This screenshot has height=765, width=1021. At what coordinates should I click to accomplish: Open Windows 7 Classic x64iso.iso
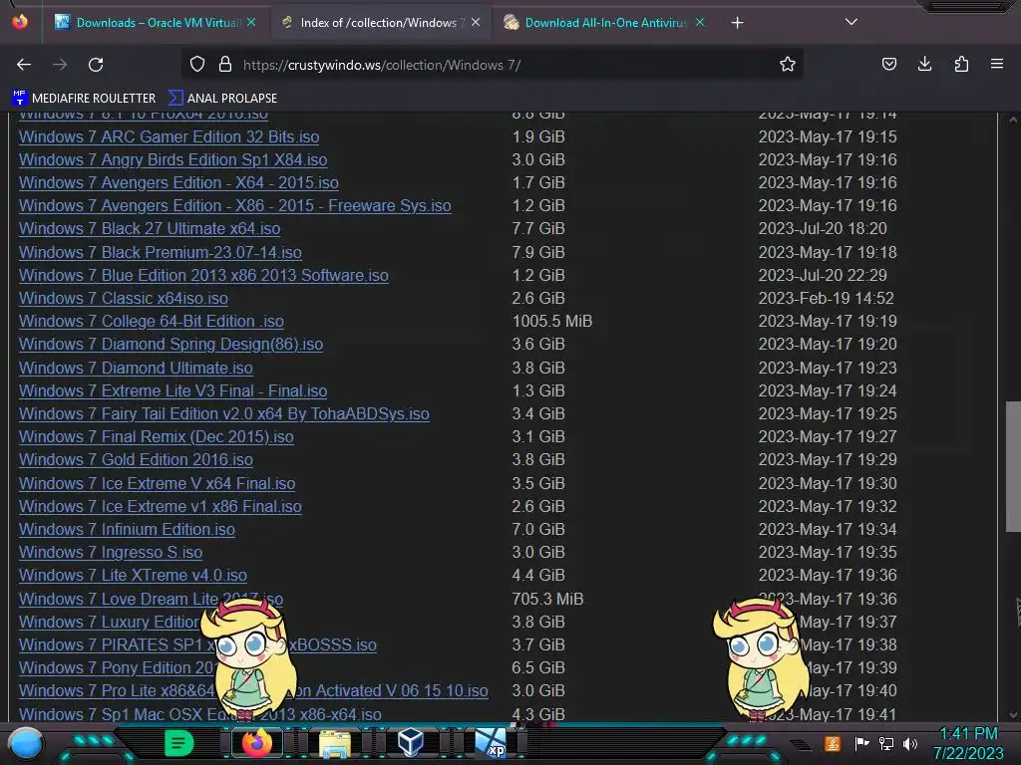tap(123, 298)
